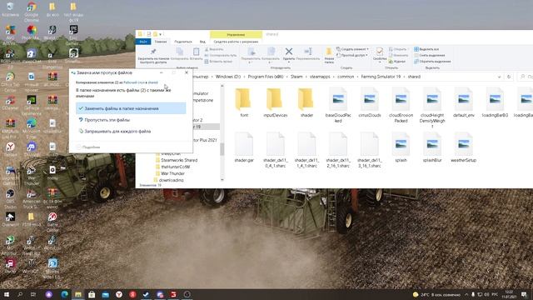The width and height of the screenshot is (533, 300).
Task: Click the address bar refresh button
Action: [509, 77]
